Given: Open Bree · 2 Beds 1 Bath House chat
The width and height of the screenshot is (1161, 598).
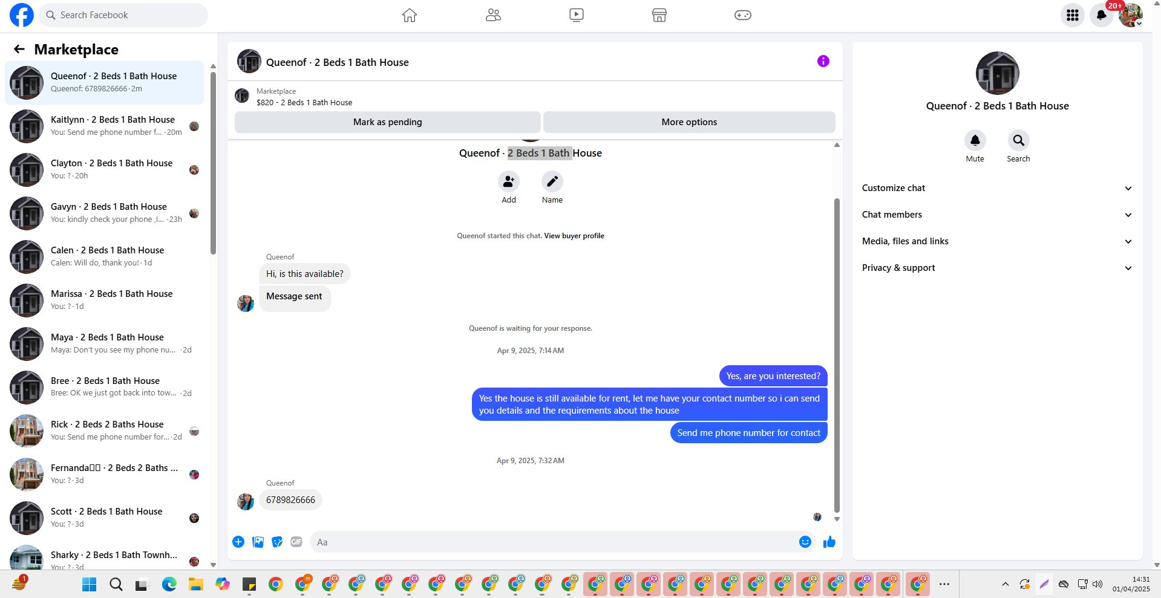Looking at the screenshot, I should click(104, 388).
